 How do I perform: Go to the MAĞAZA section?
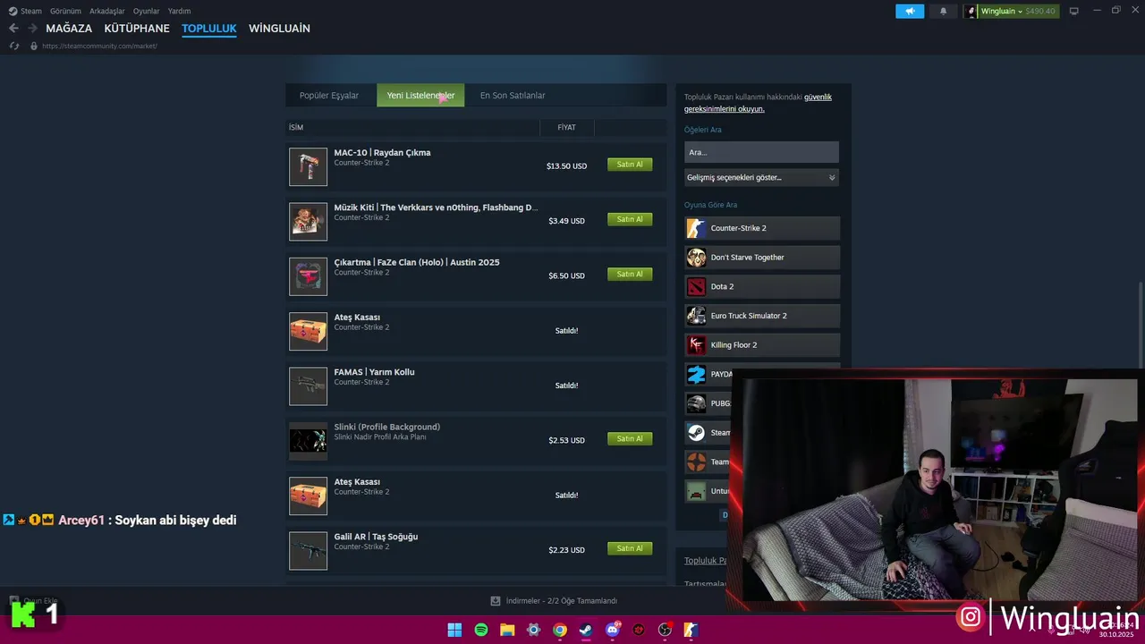coord(69,29)
